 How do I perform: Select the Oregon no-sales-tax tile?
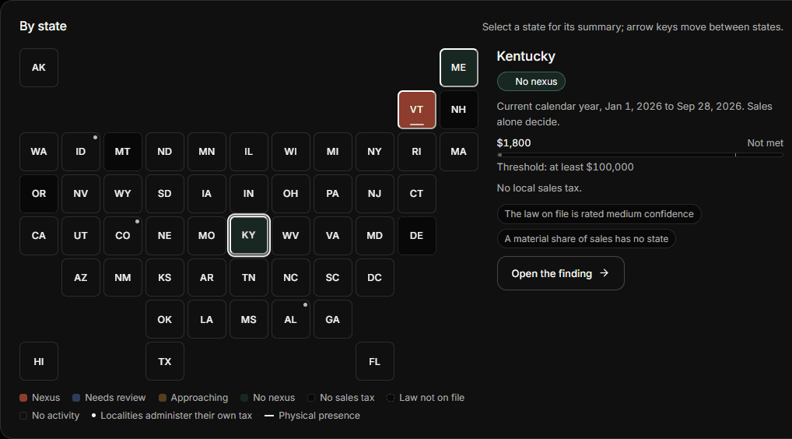(39, 194)
